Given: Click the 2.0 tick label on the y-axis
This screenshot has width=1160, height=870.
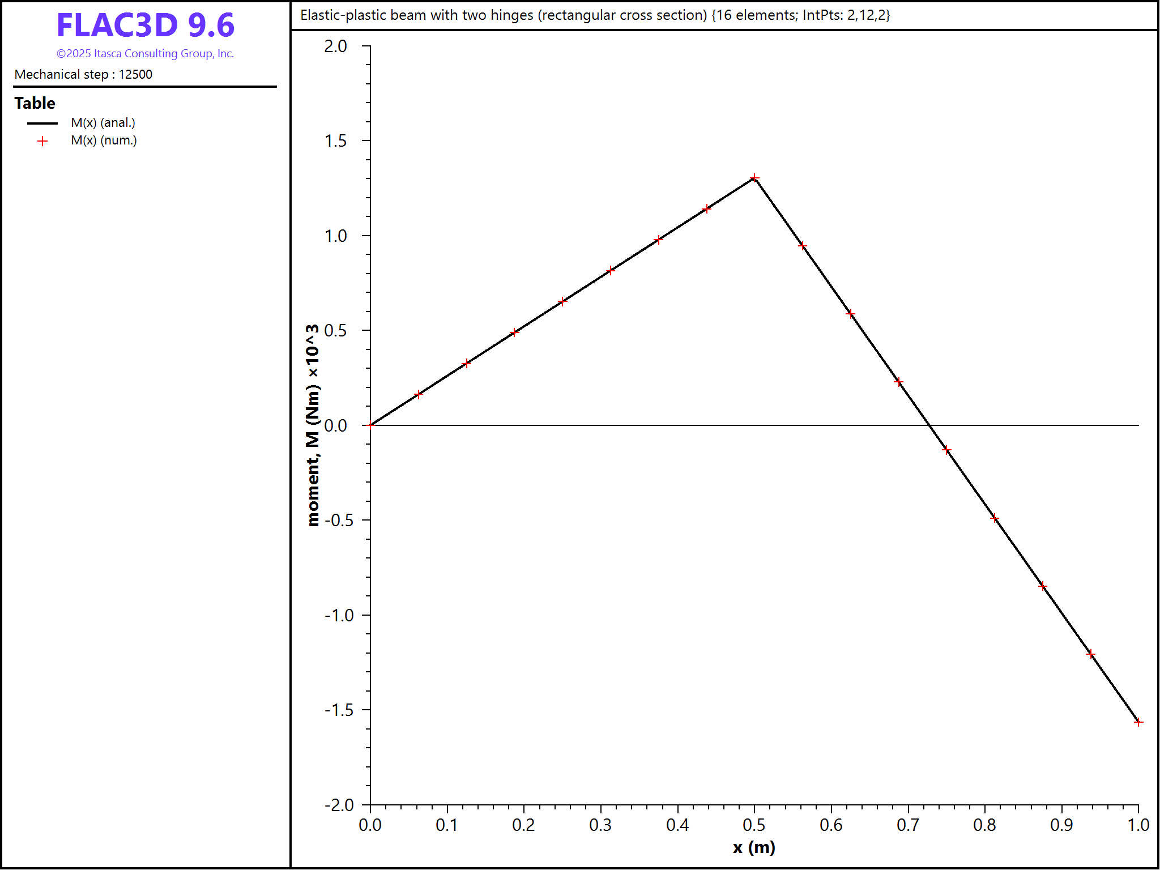Looking at the screenshot, I should point(336,46).
